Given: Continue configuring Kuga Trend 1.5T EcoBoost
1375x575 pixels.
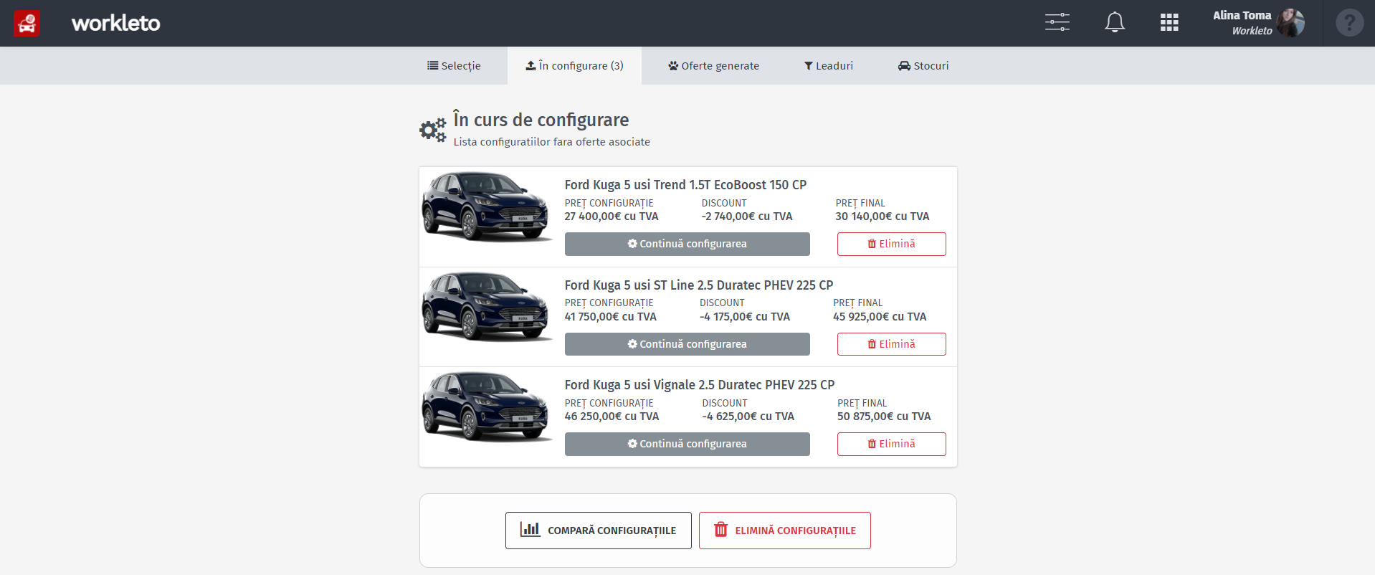Looking at the screenshot, I should pos(687,244).
